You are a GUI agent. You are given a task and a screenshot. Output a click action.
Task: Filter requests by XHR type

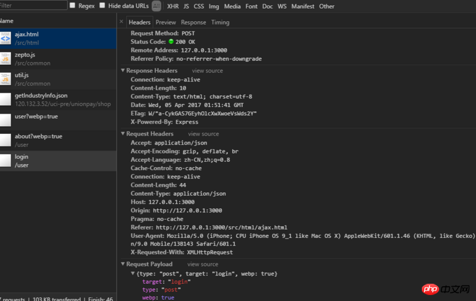click(173, 6)
